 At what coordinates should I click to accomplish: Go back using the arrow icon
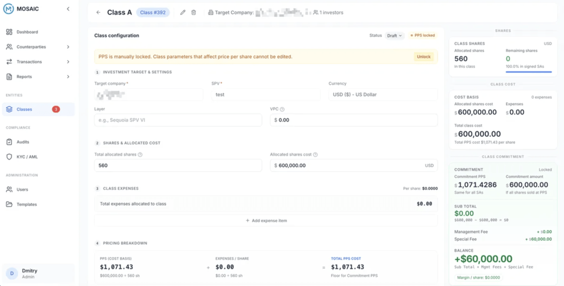(x=98, y=13)
